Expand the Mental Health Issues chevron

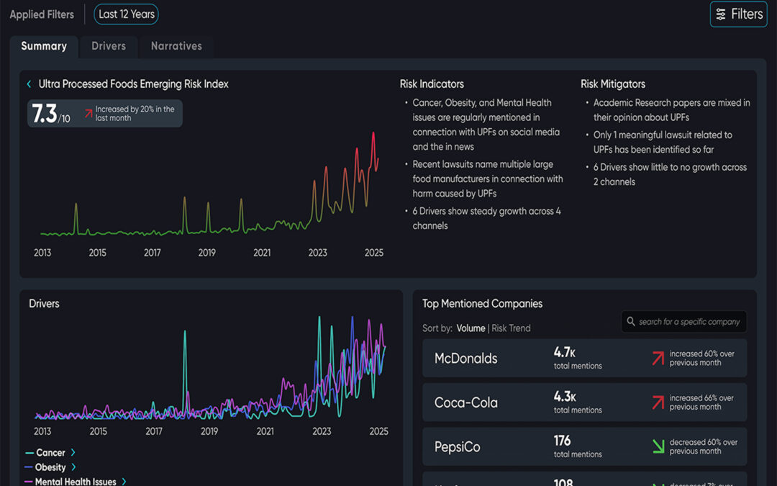[124, 482]
